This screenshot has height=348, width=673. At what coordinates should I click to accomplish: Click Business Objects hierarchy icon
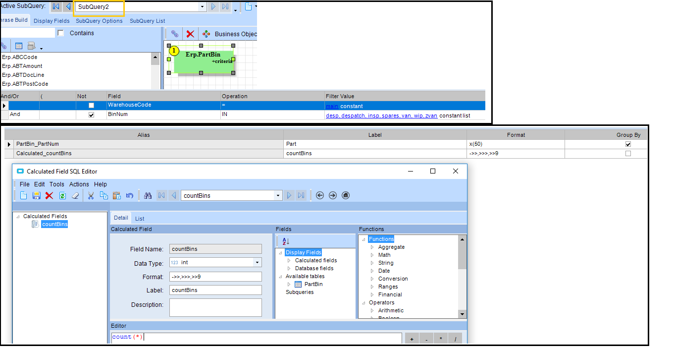(206, 34)
